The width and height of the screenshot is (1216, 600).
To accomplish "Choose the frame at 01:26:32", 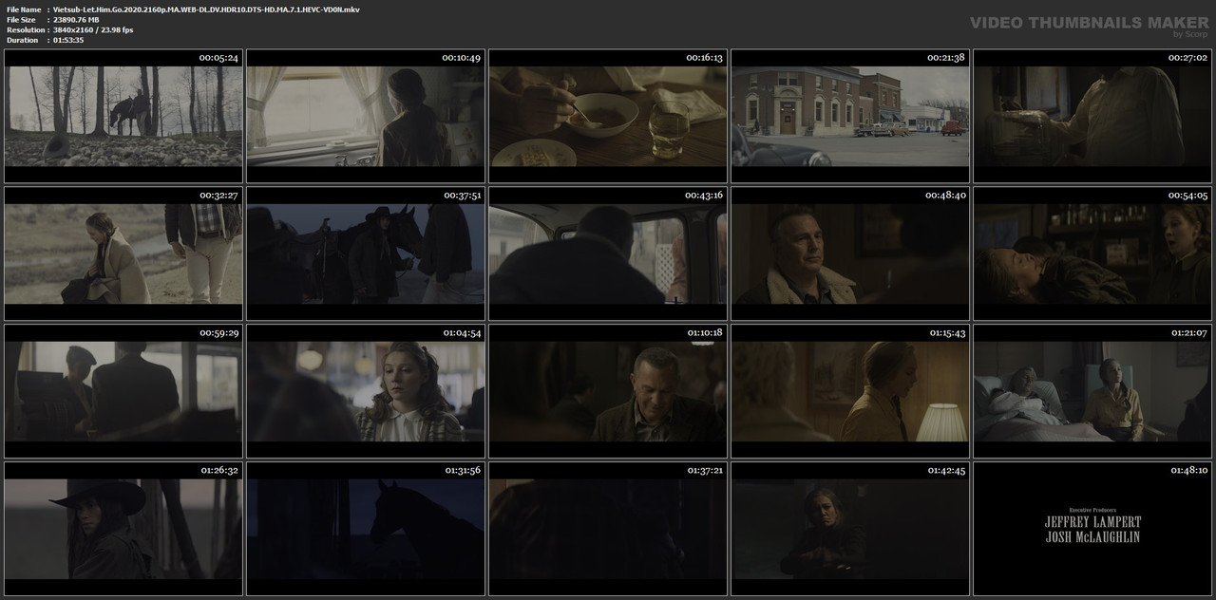I will click(123, 529).
